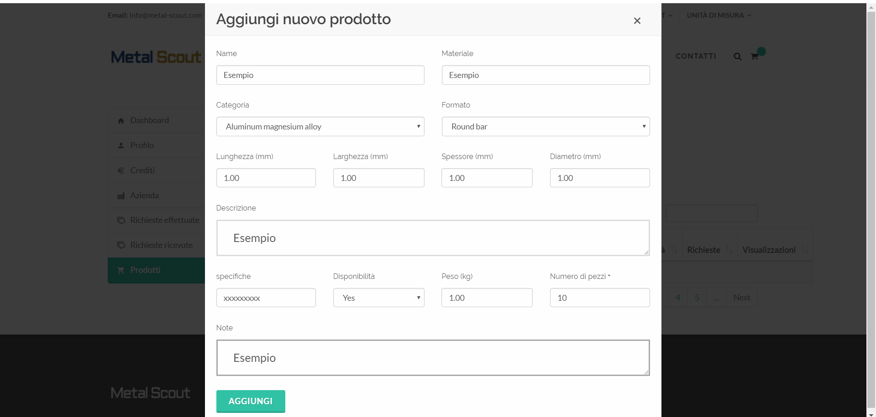Image resolution: width=876 pixels, height=417 pixels.
Task: Click the Metal Scout header logo
Action: 156,57
